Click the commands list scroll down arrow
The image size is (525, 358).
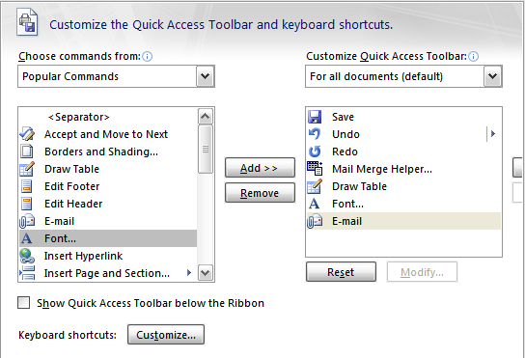206,273
